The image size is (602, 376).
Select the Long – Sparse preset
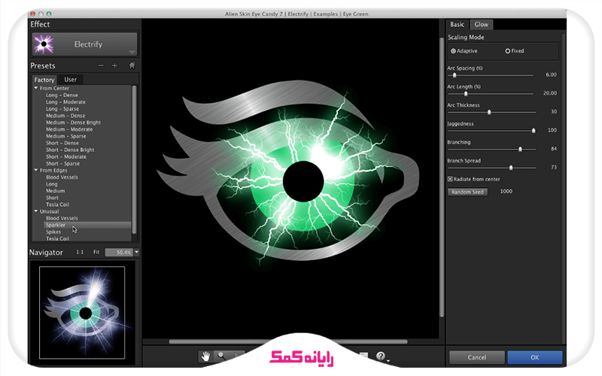pyautogui.click(x=62, y=109)
